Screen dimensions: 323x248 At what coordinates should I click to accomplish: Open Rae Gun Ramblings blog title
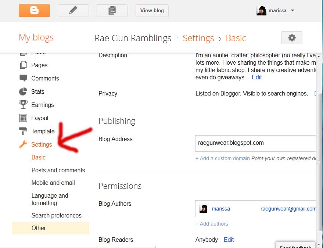[x=133, y=38]
